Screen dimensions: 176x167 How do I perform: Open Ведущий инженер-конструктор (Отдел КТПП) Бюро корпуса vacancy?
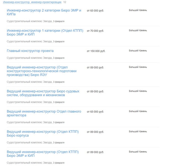(43, 133)
